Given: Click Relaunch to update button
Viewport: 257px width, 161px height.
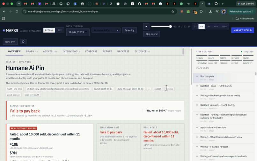Looking at the screenshot, I should [x=241, y=11].
